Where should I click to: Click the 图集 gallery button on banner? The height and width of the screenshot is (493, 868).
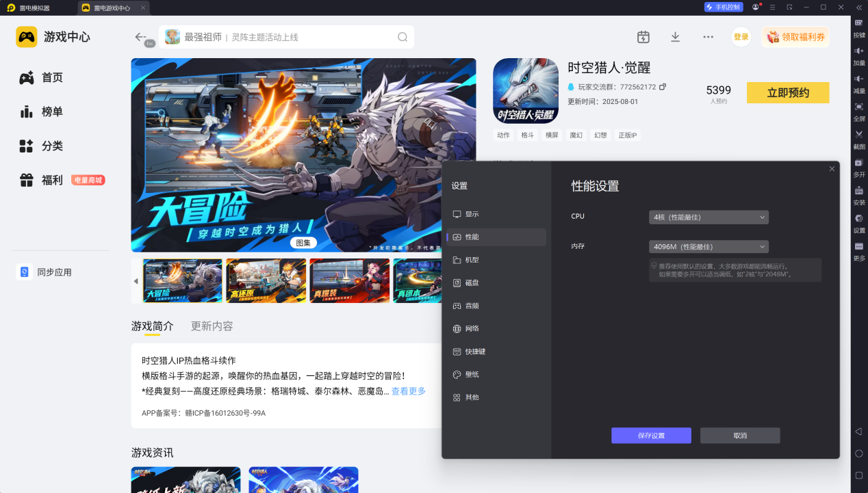[x=303, y=243]
